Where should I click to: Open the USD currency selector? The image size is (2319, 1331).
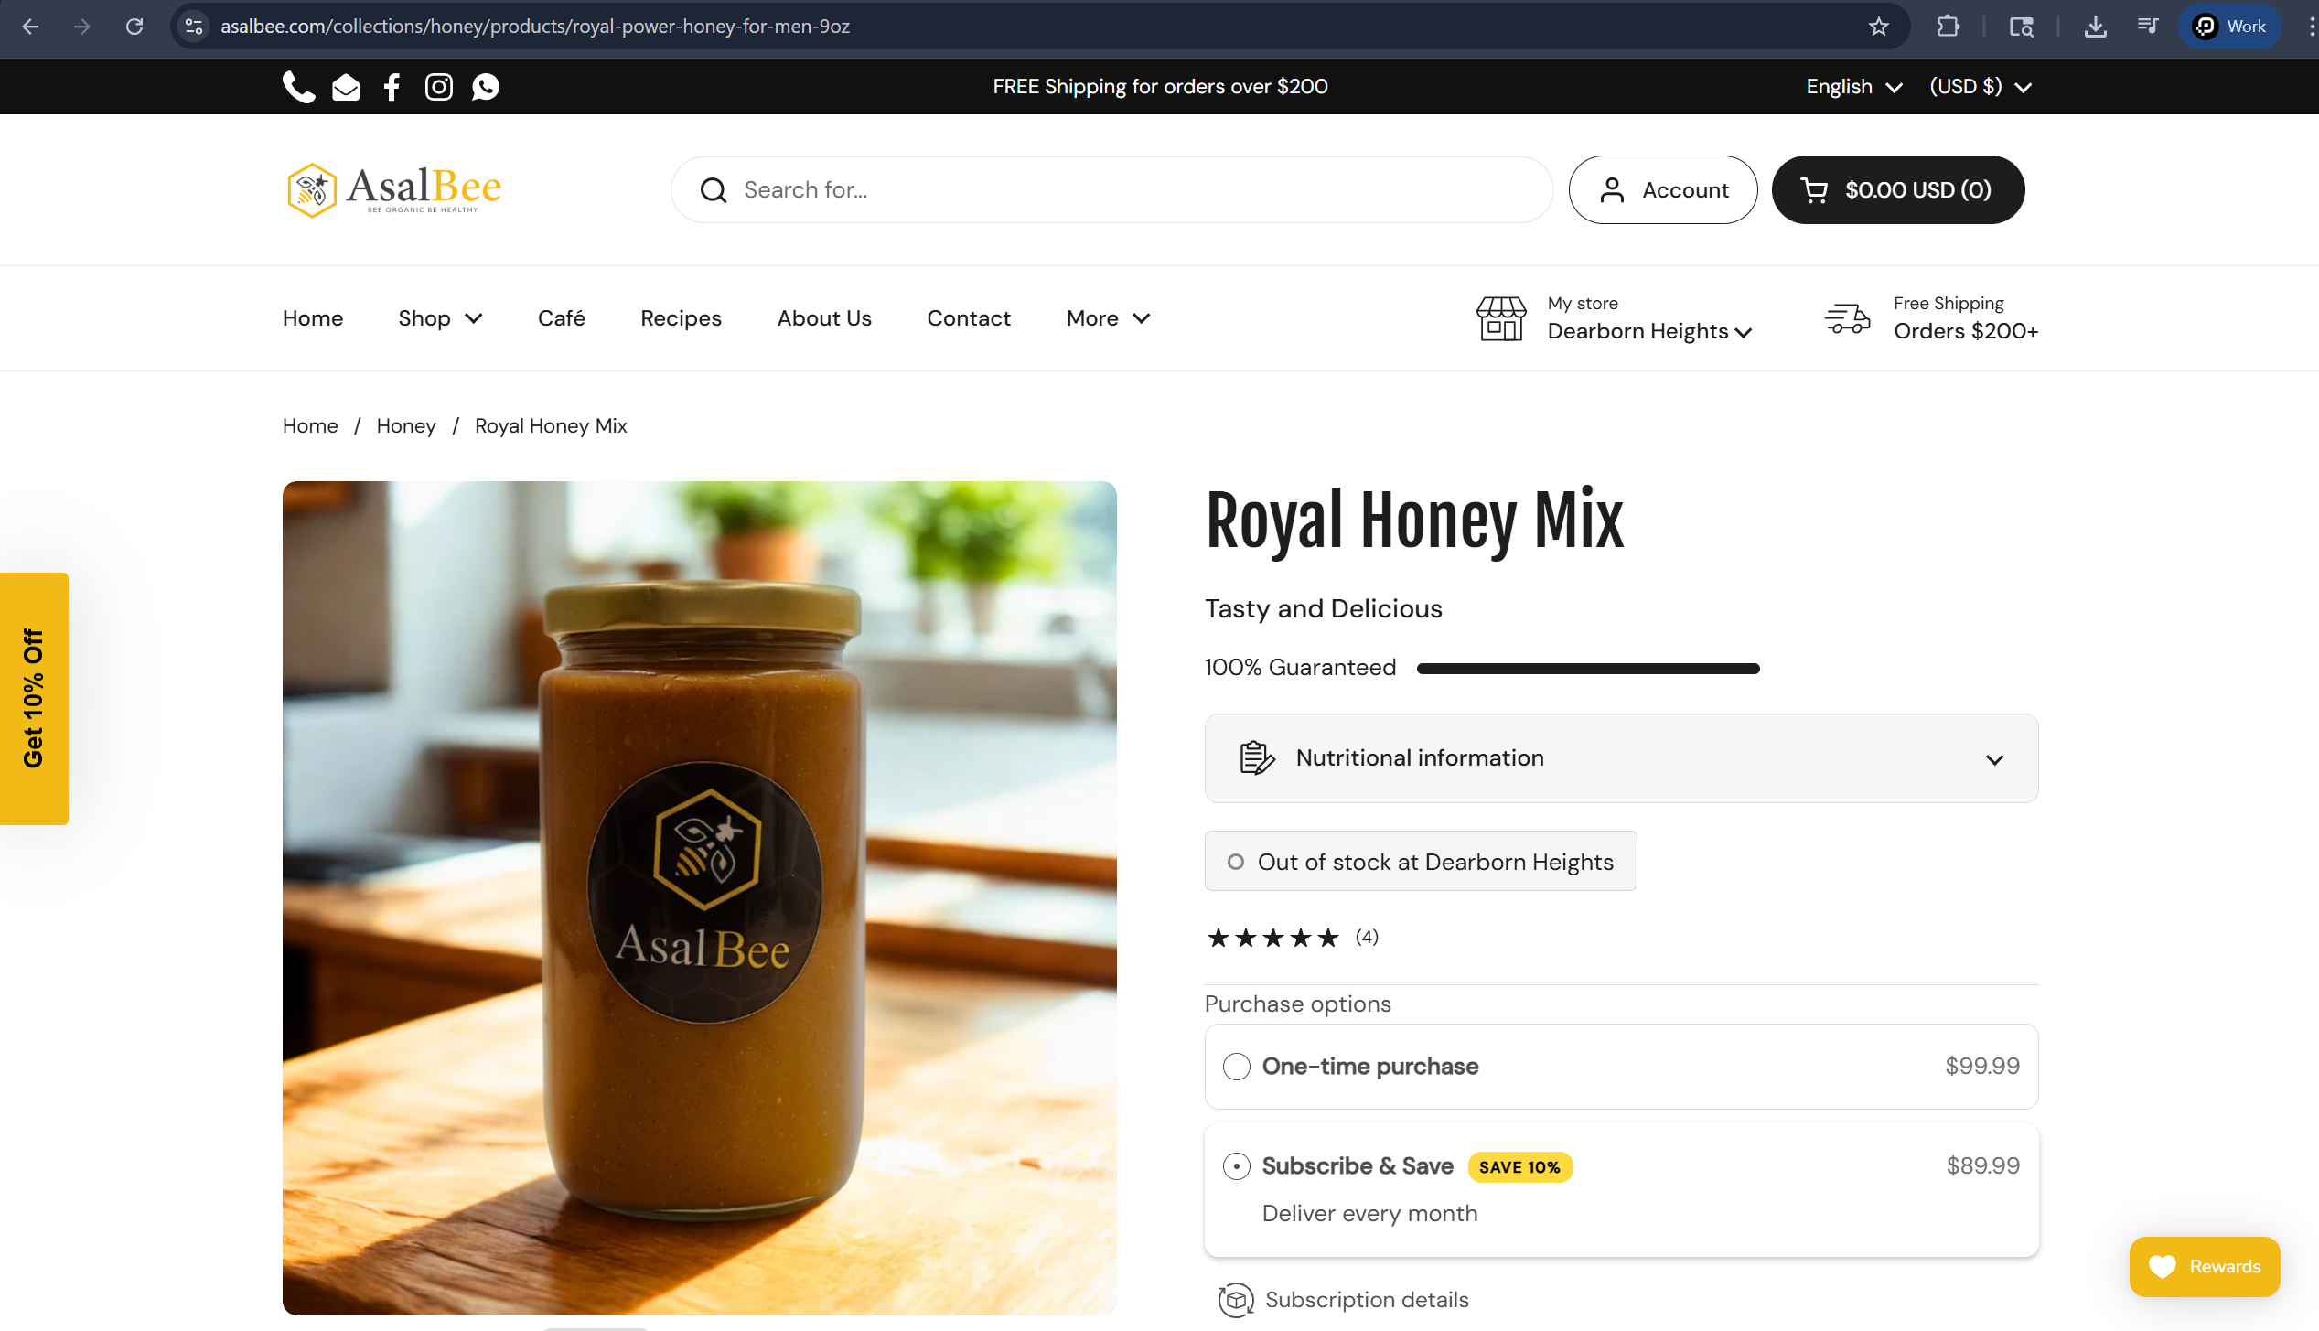point(1981,87)
